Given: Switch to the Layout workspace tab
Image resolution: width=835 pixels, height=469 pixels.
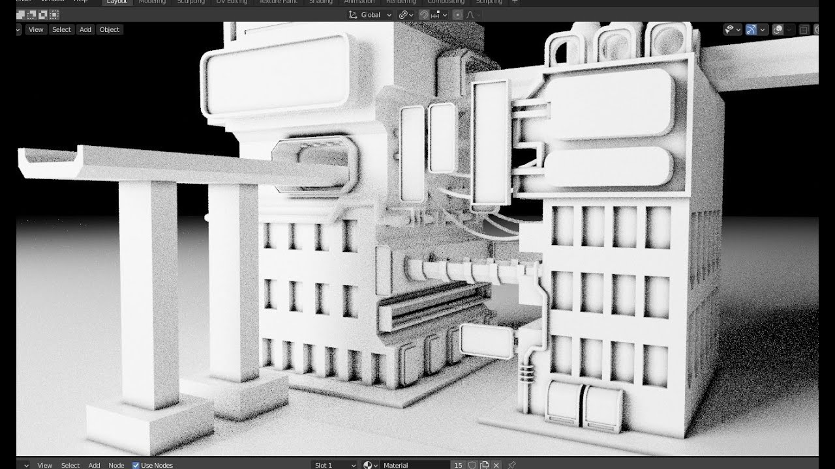Looking at the screenshot, I should pyautogui.click(x=117, y=2).
